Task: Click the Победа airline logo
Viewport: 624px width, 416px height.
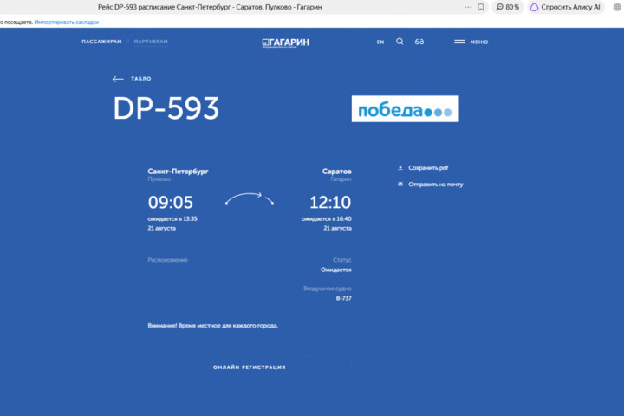Action: click(x=405, y=108)
